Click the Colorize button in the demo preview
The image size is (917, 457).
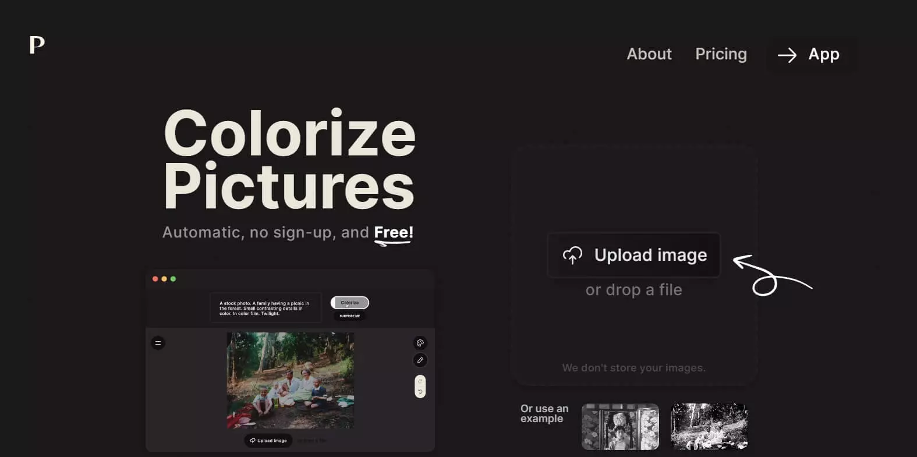pyautogui.click(x=350, y=303)
